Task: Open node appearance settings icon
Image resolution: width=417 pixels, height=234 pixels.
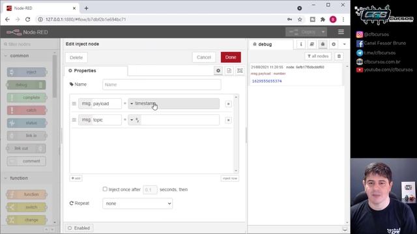Action: (240, 71)
